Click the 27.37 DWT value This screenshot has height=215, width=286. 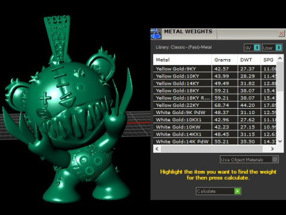pyautogui.click(x=247, y=69)
